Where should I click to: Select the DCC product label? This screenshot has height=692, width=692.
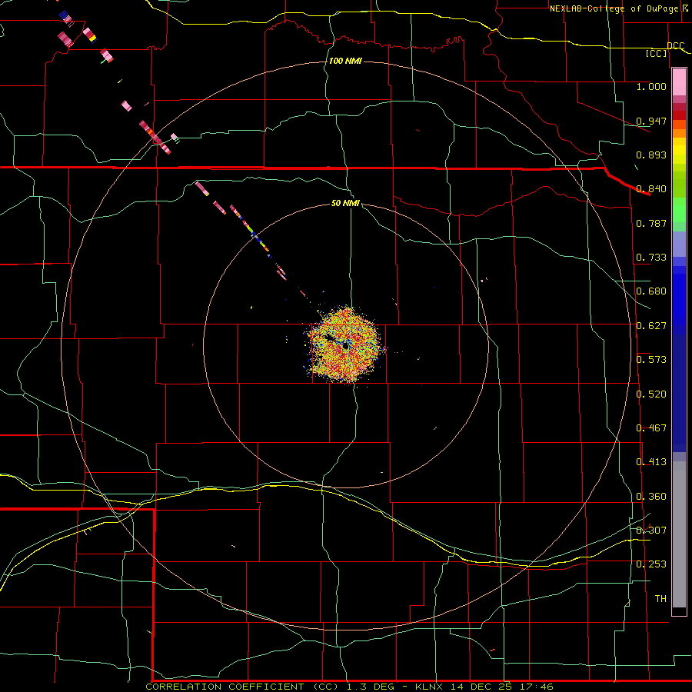pos(675,46)
